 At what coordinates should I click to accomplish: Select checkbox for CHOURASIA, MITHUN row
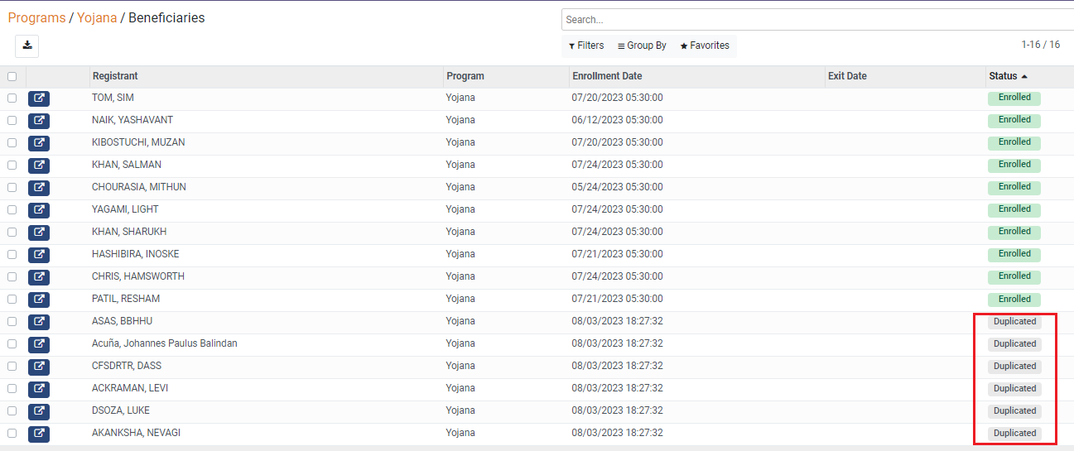tap(12, 187)
